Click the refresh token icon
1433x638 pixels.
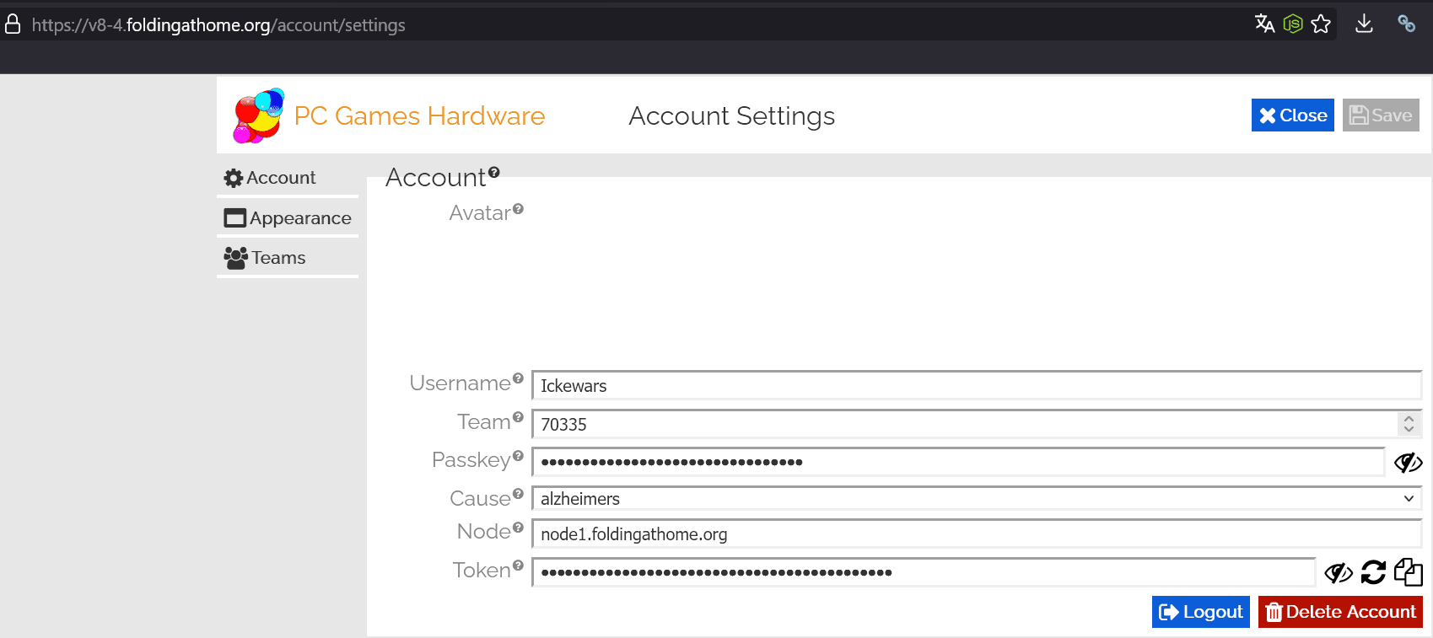(1373, 572)
